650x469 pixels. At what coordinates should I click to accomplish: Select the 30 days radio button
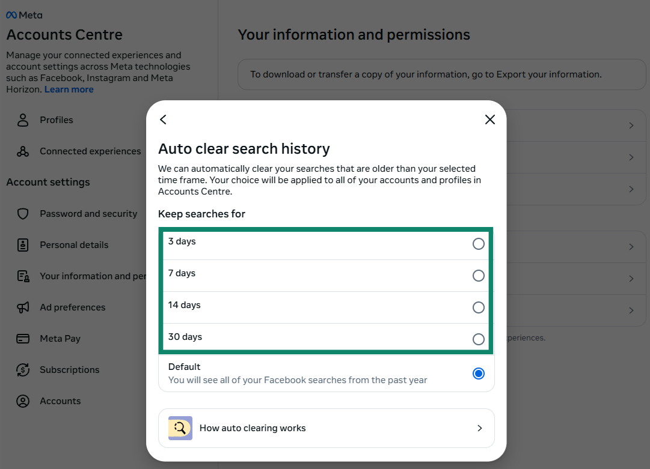[478, 339]
